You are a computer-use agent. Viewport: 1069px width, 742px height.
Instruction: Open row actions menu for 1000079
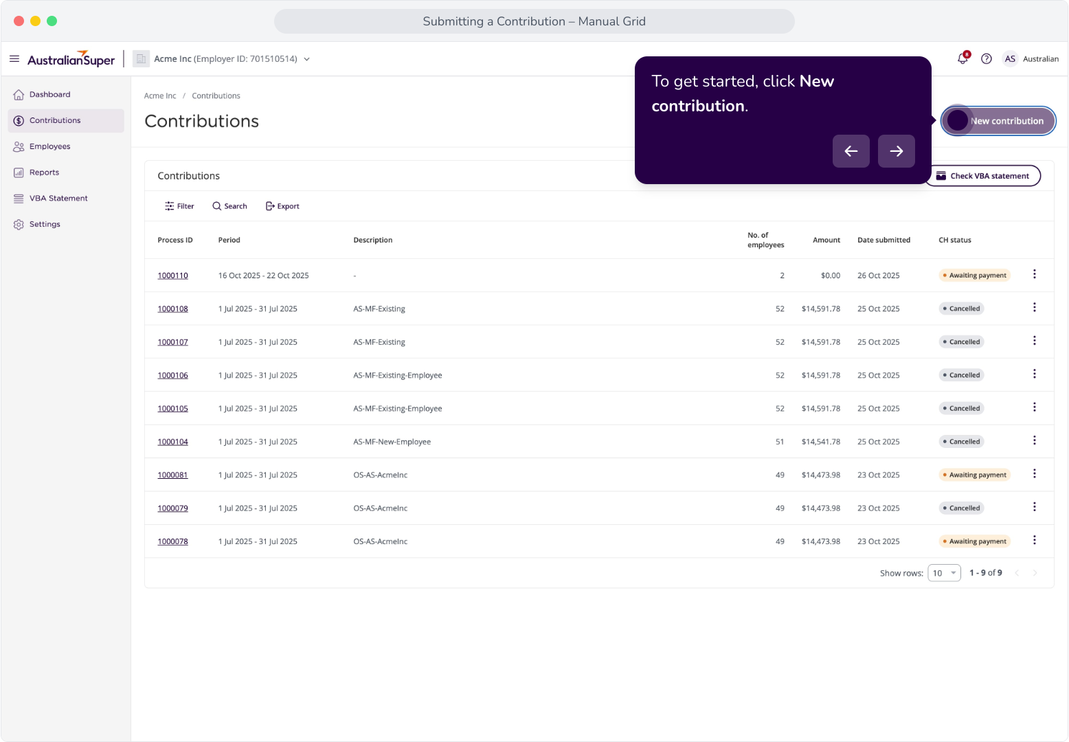pyautogui.click(x=1035, y=507)
